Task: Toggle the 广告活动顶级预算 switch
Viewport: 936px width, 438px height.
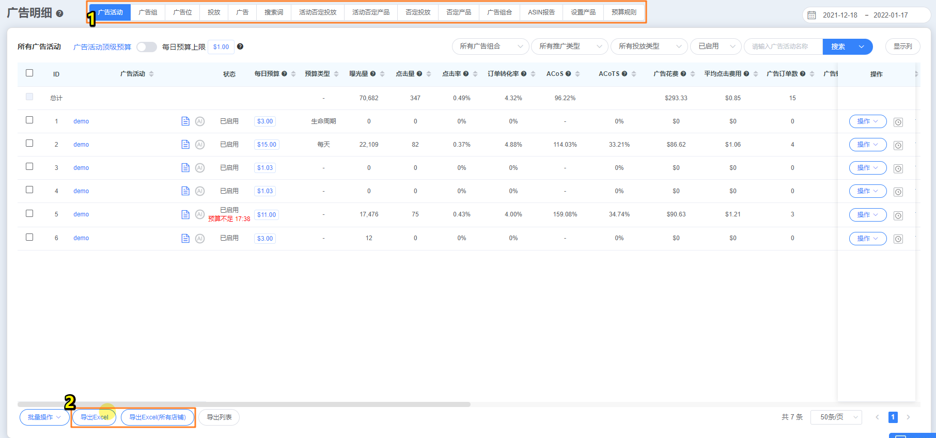Action: [147, 47]
